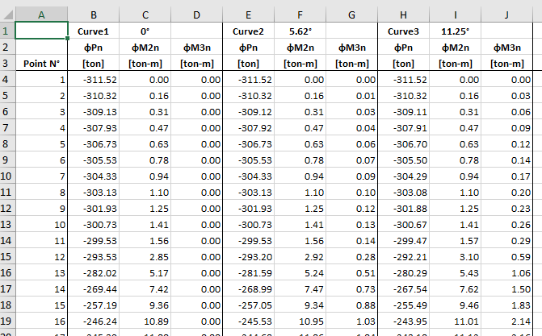
Task: Select row 1 header
Action: click(x=7, y=31)
